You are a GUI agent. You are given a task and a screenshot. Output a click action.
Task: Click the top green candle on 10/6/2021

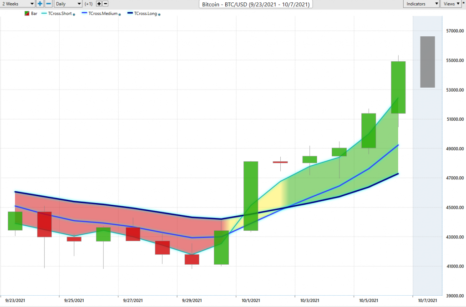tap(398, 88)
